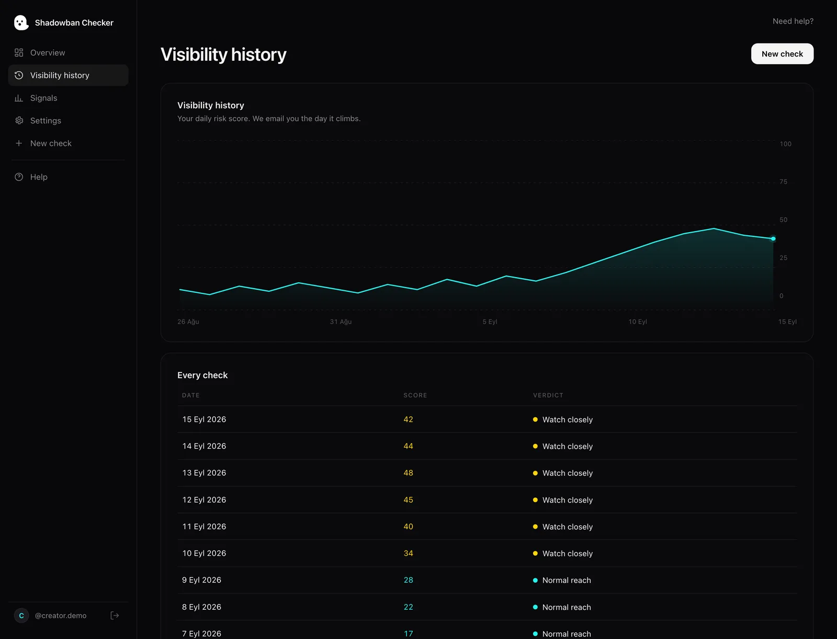This screenshot has width=837, height=639.
Task: Click the plus icon beside New check
Action: coord(19,143)
